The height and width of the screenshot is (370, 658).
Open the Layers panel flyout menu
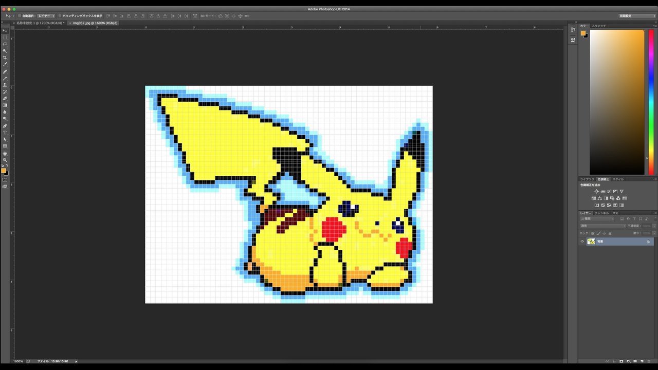655,213
